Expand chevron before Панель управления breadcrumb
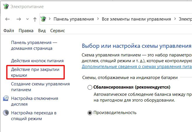Image resolution: width=192 pixels, height=132 pixels. click(x=50, y=19)
